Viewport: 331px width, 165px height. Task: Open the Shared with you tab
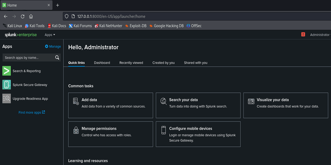point(195,63)
